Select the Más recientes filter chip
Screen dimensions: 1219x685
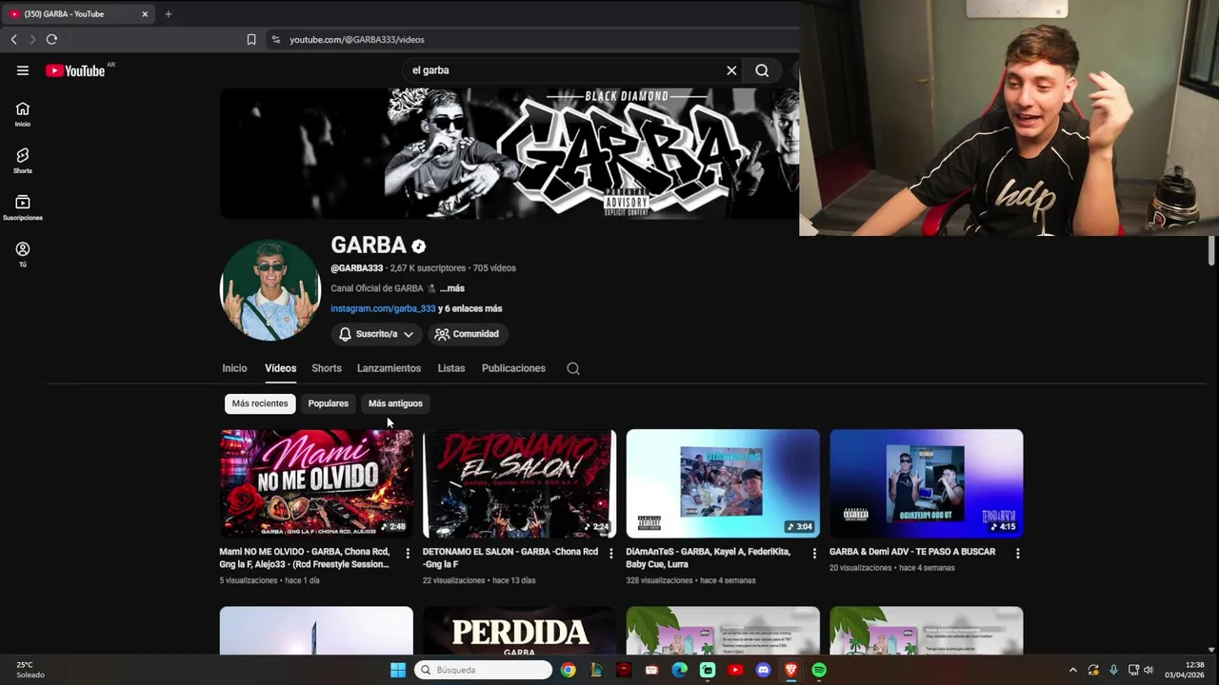[x=260, y=403]
